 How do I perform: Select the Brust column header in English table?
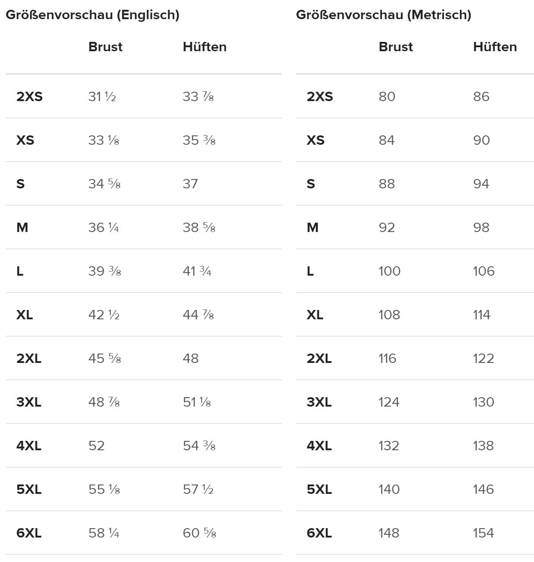coord(105,47)
